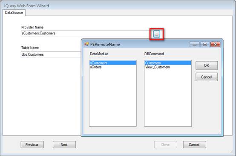Focus the Provider Name input field
The width and height of the screenshot is (236, 156).
pyautogui.click(x=86, y=33)
